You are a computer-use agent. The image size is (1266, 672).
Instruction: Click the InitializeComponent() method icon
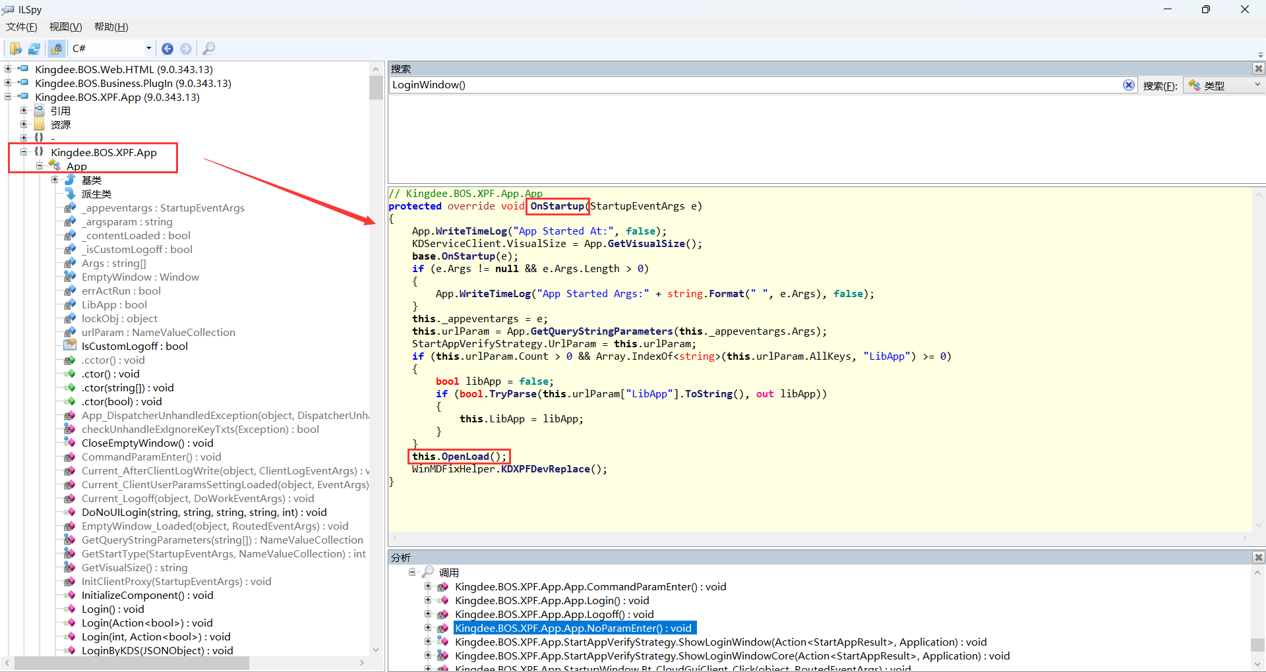tap(70, 595)
